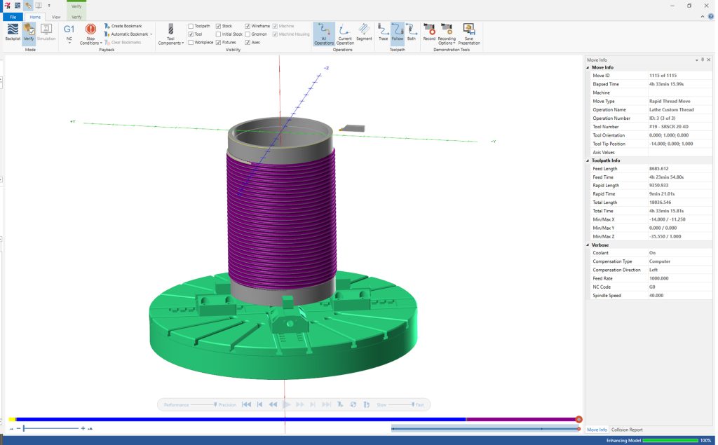Switch to the Collision Report tab
Viewport: 718px width, 445px height.
(626, 430)
